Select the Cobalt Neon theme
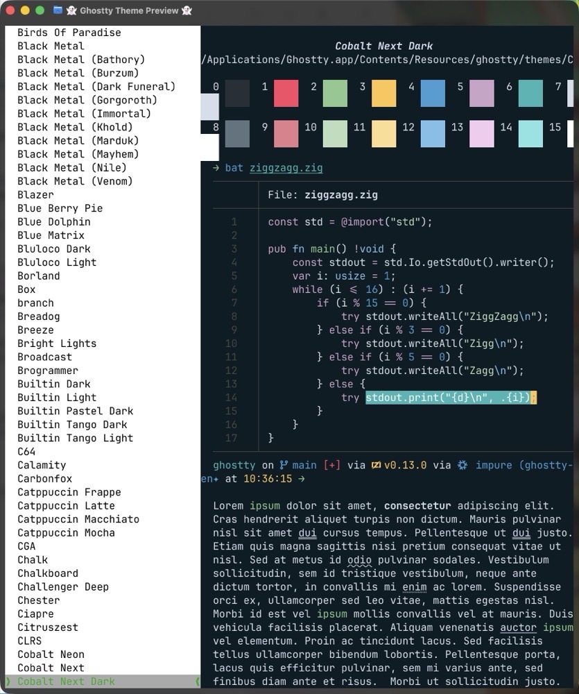Screen dimensions: 579x694 point(51,654)
